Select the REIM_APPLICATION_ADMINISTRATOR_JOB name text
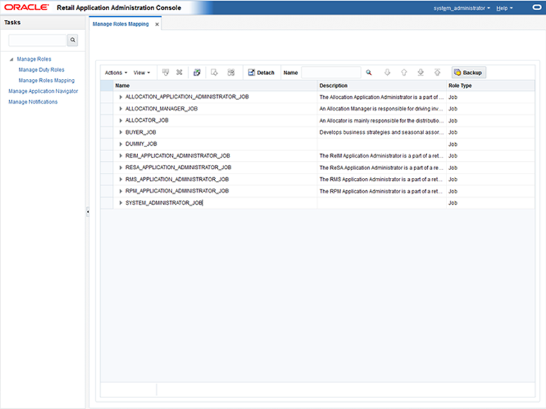Image resolution: width=546 pixels, height=409 pixels. click(177, 155)
